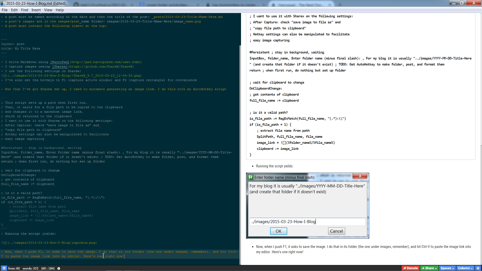Click 'Running the script yields:' in preview
Image resolution: width=482 pixels, height=271 pixels.
pyautogui.click(x=275, y=166)
